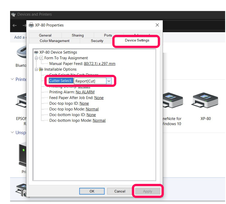
Task: Click Doc-bottom logo ID None value
Action: [91, 115]
